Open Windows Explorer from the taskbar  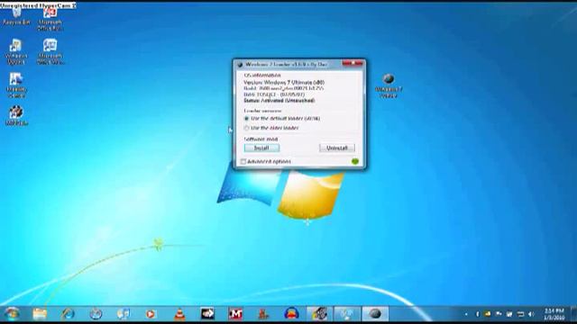tap(40, 314)
